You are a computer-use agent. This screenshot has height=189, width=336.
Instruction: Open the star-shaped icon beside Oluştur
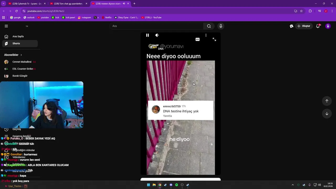point(291,26)
